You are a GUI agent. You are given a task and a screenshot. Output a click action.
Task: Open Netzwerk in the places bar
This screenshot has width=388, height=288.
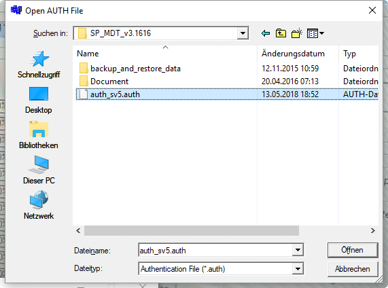click(x=39, y=205)
